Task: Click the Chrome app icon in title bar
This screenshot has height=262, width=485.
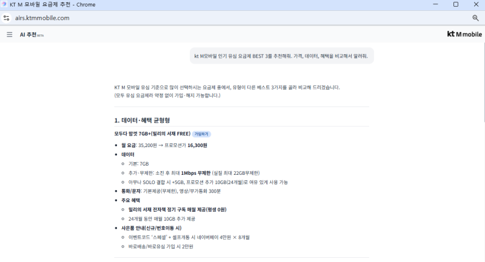Action: (4, 4)
